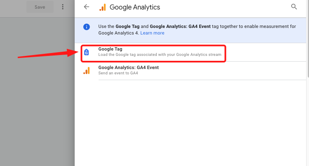Click bold 'Google Analytics: GA4 Event' banner text
This screenshot has height=166, width=309.
coord(180,26)
